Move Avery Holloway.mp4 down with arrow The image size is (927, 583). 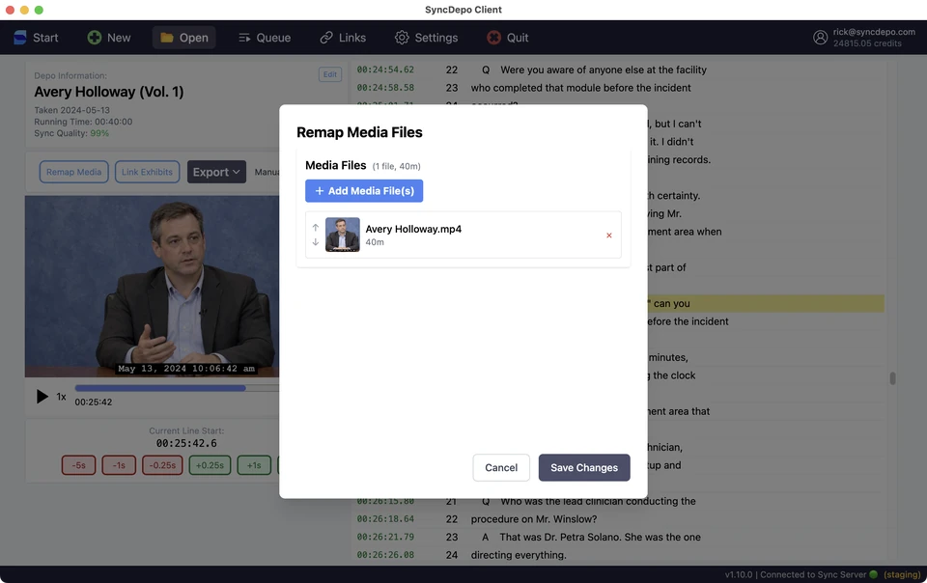pyautogui.click(x=315, y=242)
